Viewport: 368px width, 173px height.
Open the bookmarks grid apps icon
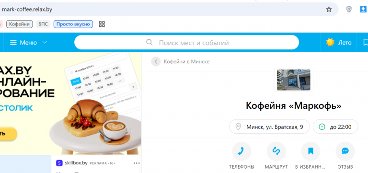(102, 24)
